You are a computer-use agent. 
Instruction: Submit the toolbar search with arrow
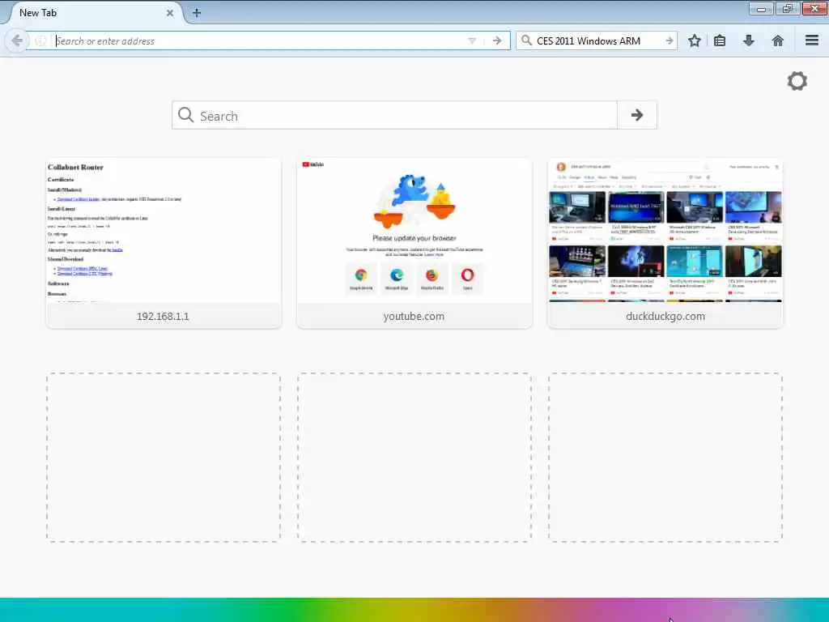pos(670,40)
